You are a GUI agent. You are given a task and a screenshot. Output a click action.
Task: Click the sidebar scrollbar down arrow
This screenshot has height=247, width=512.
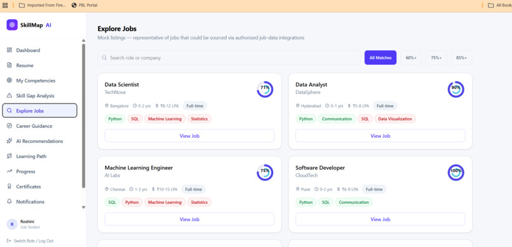click(x=84, y=207)
